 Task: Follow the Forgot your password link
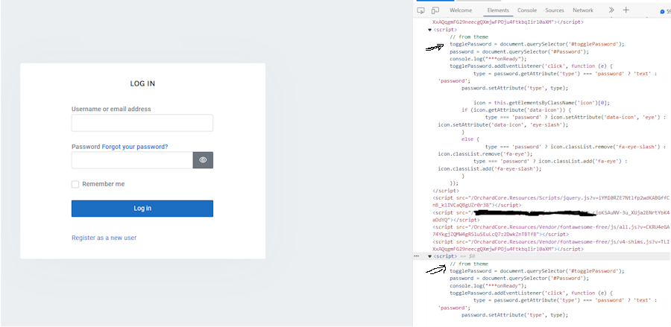(135, 147)
